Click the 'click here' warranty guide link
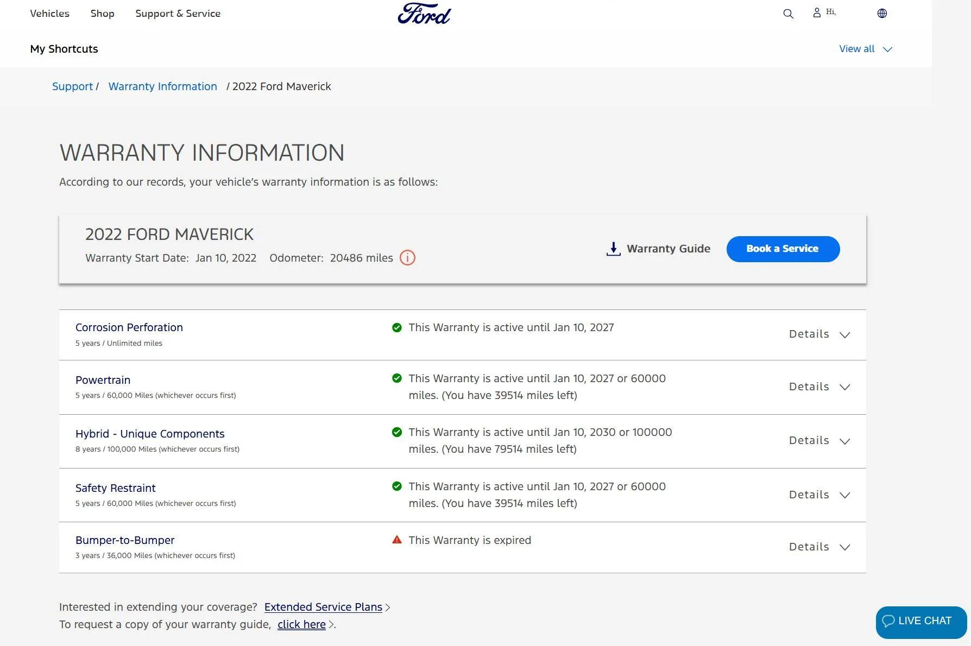Screen dimensions: 971x646 [301, 624]
